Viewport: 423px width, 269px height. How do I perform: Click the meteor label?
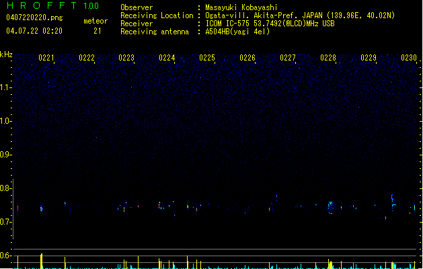95,21
